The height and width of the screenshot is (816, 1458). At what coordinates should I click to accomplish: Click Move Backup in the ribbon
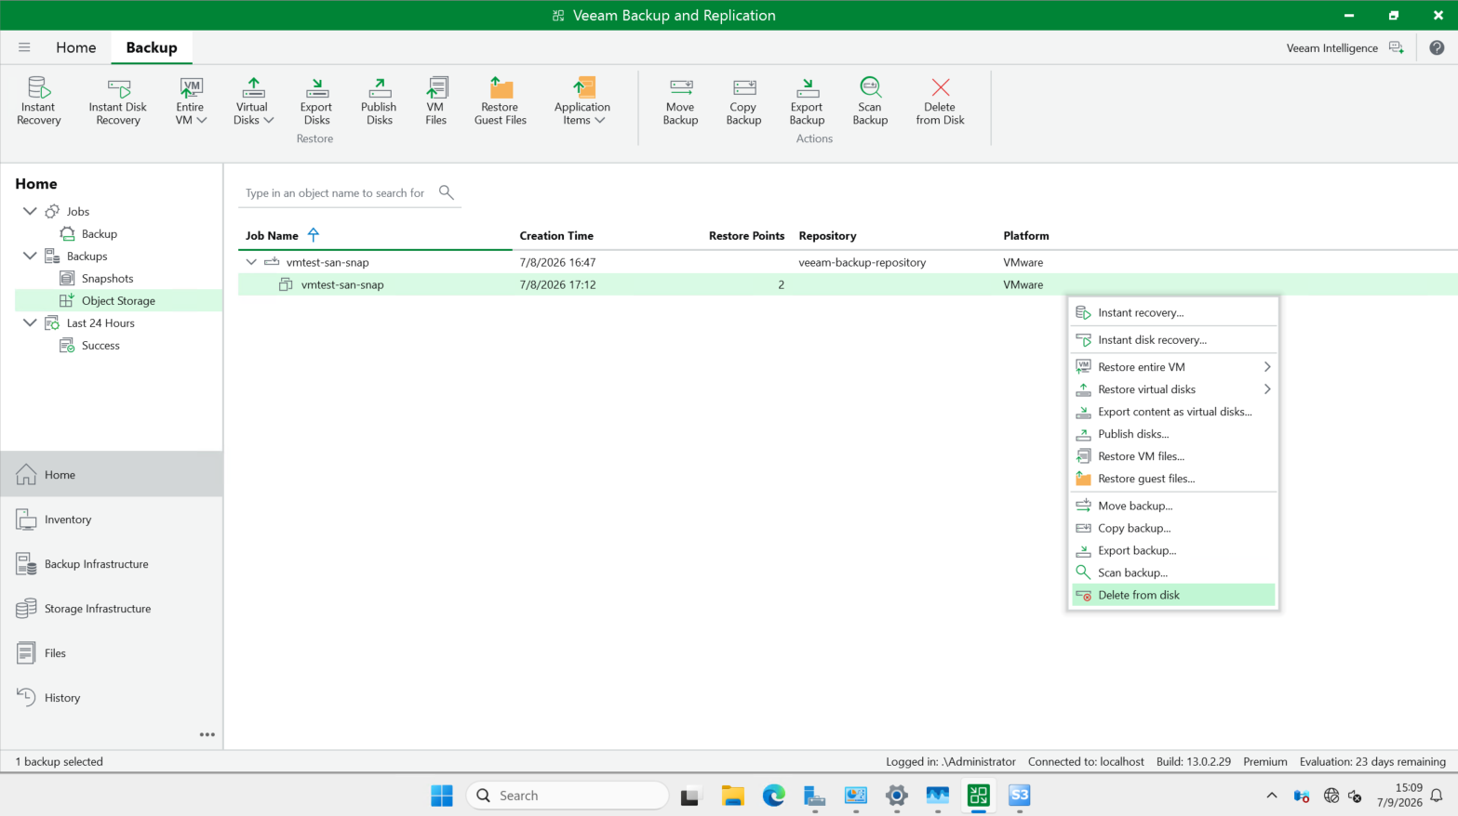[680, 100]
